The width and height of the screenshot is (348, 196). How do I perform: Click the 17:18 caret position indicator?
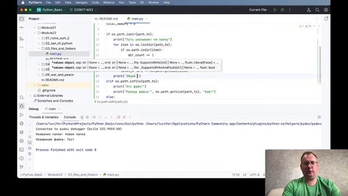[x=235, y=175]
